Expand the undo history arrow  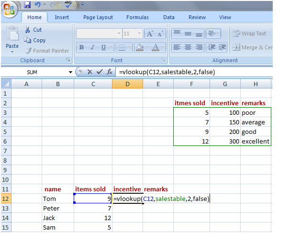point(45,5)
